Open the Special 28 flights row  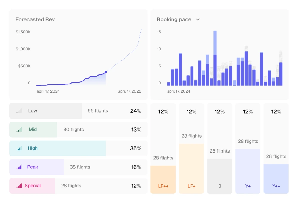(78, 186)
